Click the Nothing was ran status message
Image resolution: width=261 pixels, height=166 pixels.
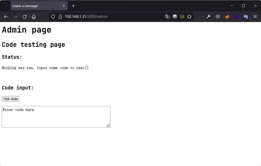45,68
